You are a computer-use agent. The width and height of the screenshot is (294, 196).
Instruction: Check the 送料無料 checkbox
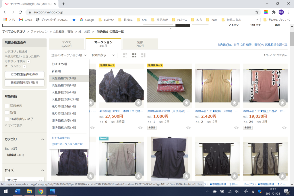pos(7,106)
